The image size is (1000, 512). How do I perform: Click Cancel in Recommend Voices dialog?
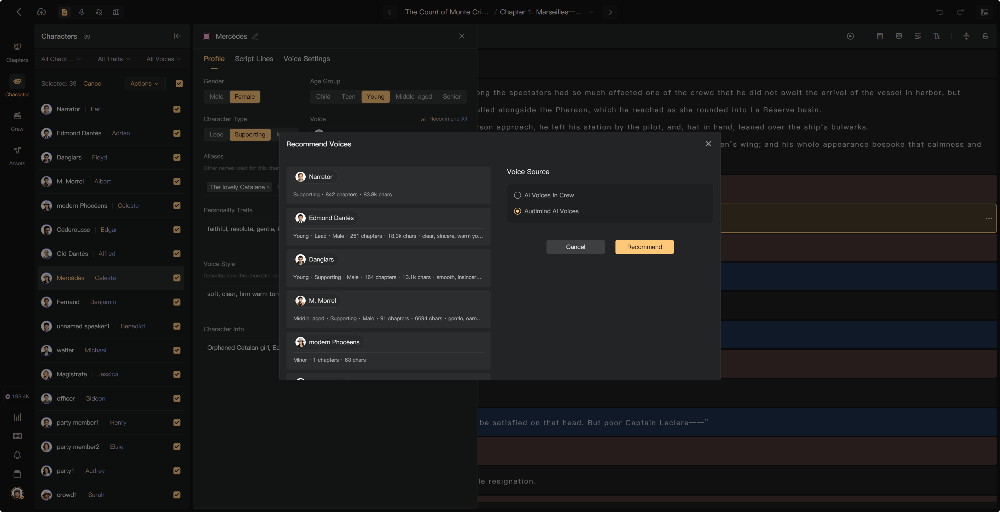(575, 247)
